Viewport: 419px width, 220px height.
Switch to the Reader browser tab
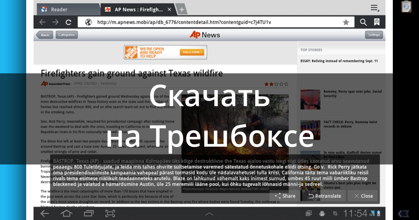click(68, 9)
